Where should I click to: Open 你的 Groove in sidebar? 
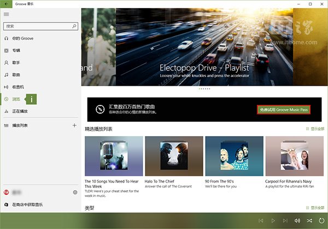pos(22,38)
